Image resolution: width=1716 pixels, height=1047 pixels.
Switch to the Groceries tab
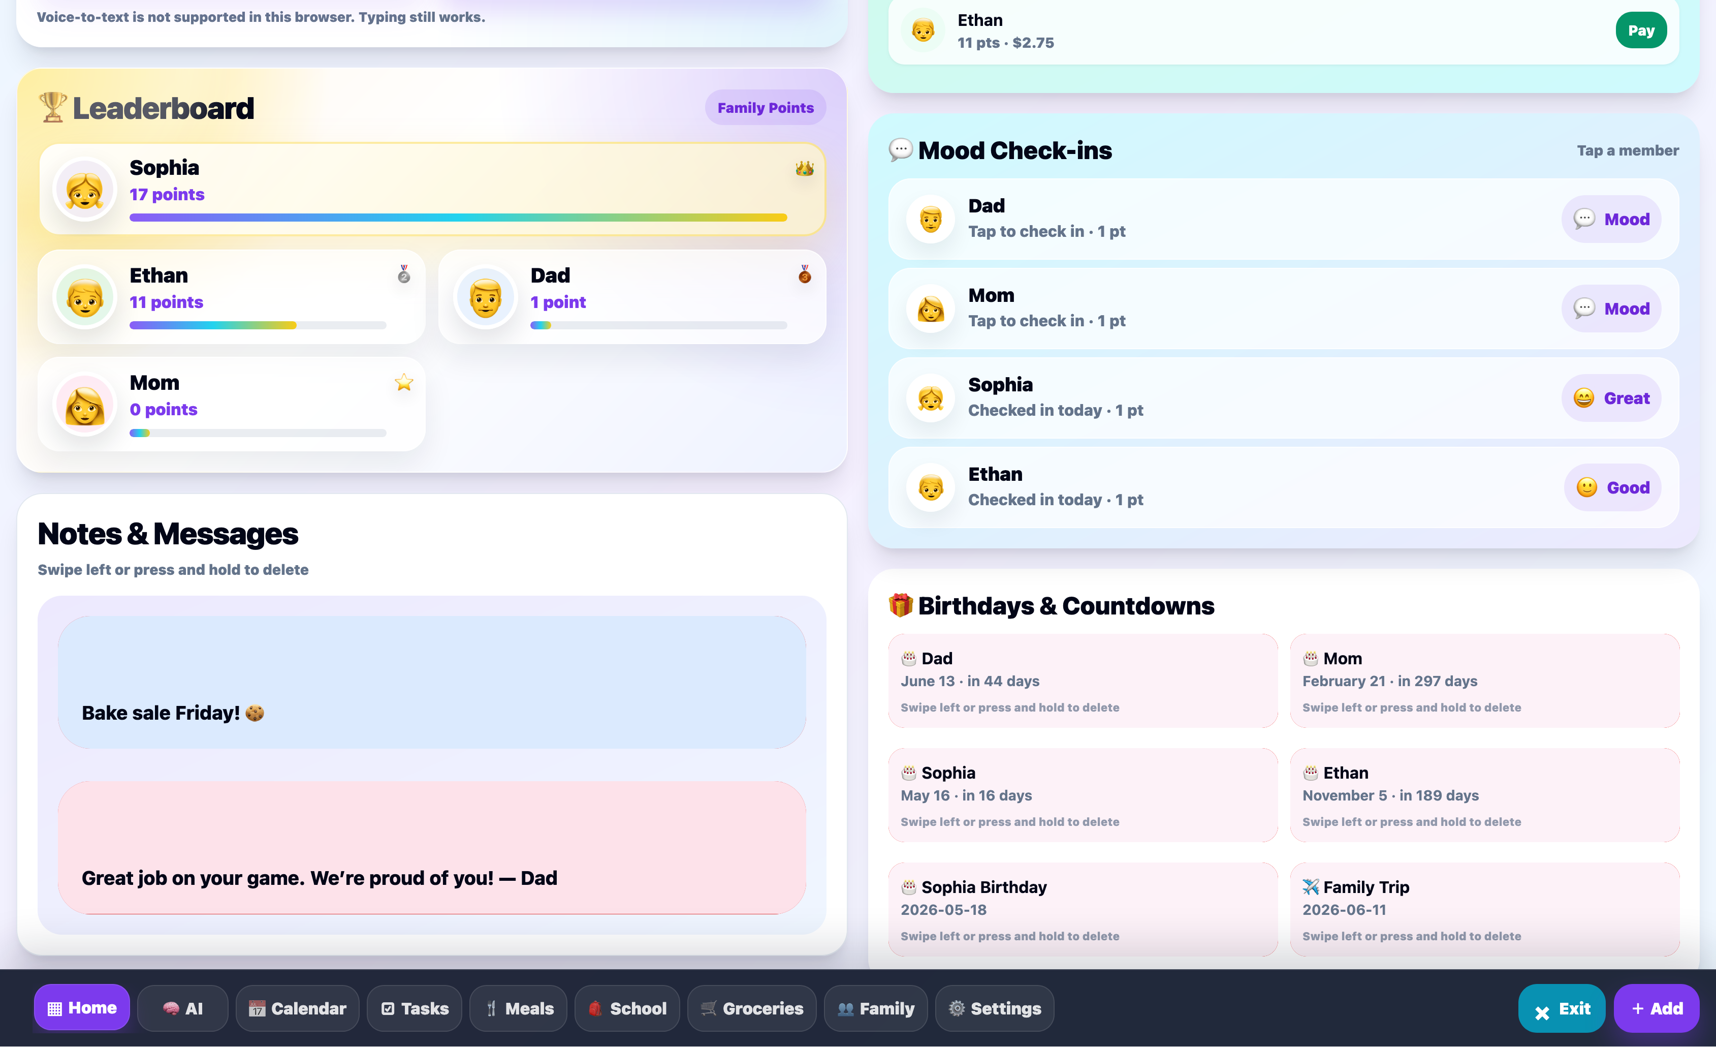(x=752, y=1008)
